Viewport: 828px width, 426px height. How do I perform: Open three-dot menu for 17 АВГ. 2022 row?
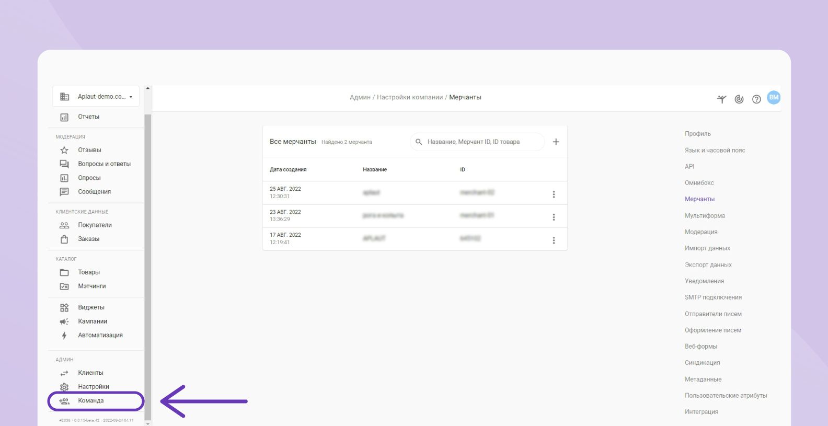554,240
